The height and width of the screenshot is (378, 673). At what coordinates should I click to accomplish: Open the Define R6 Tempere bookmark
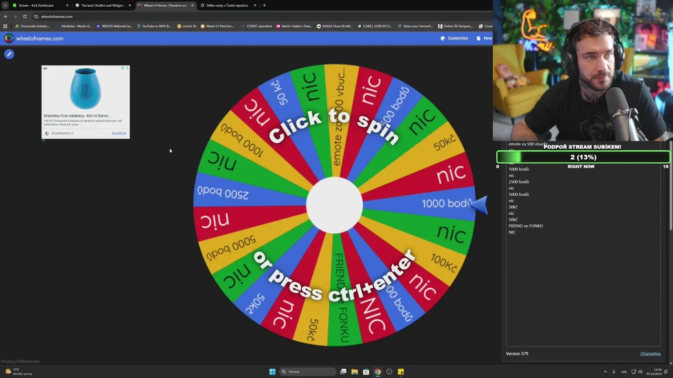(x=455, y=26)
